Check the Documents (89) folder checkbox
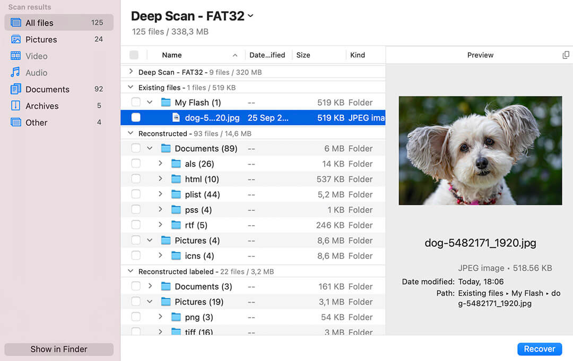 pos(136,149)
